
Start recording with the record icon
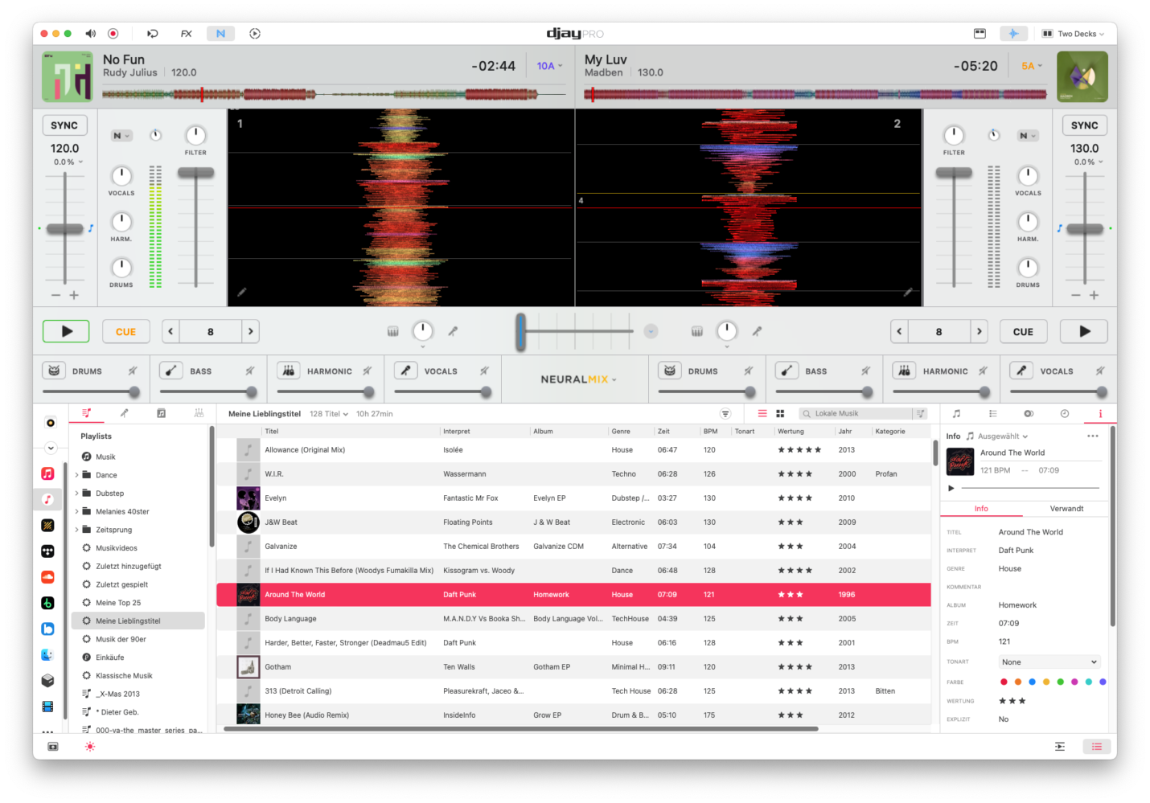tap(113, 33)
